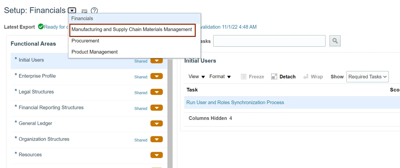
Task: Click the magnifier search tasks button
Action: (335, 41)
